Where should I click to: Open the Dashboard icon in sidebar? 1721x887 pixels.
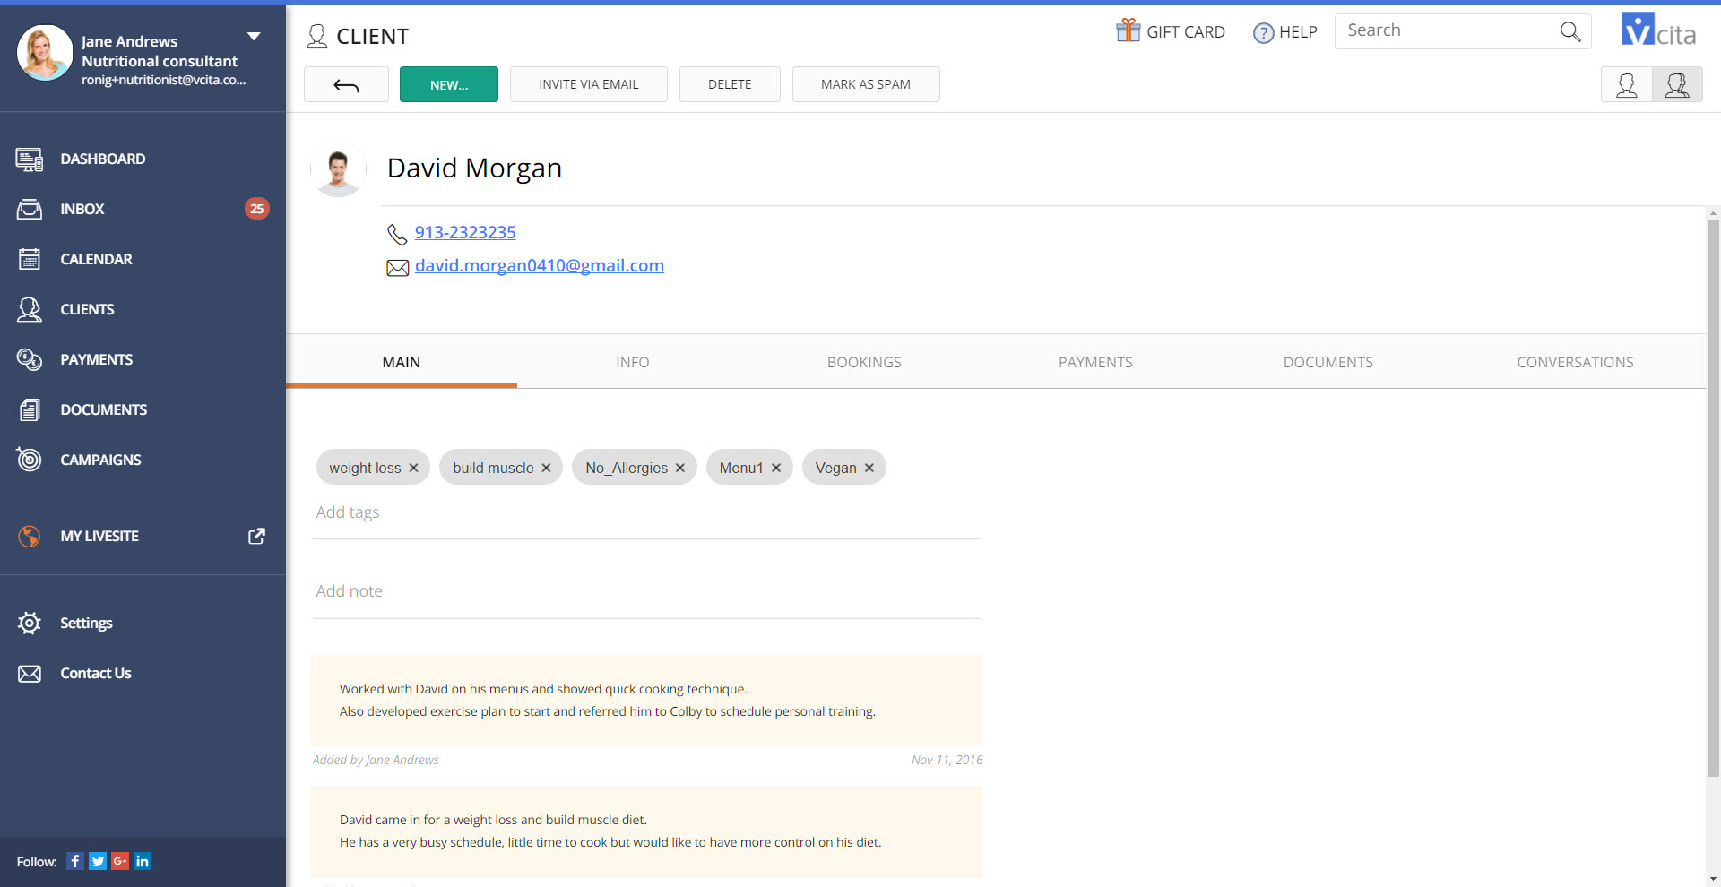[x=30, y=159]
